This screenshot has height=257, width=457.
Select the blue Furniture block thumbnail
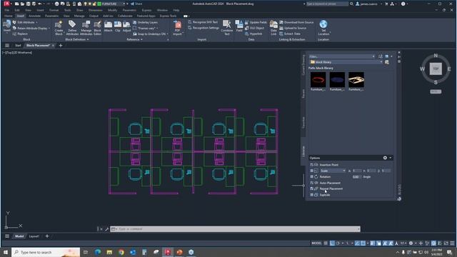(x=337, y=80)
